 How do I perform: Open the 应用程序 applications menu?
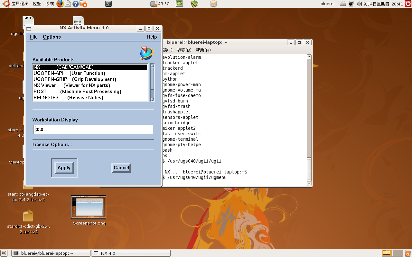tap(20, 4)
